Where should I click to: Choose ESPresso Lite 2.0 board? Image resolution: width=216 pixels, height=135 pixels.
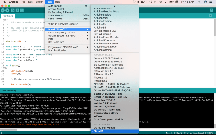click(x=115, y=74)
